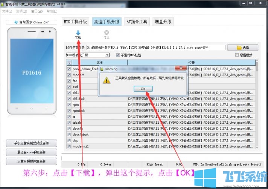268x189 pixels.
Task: Switch to the 高通手机升级 tab
Action: pos(107,22)
